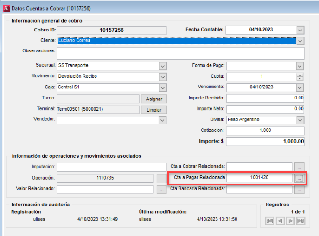The height and width of the screenshot is (236, 319).
Task: Expand the Movimiento dropdown
Action: click(x=163, y=76)
